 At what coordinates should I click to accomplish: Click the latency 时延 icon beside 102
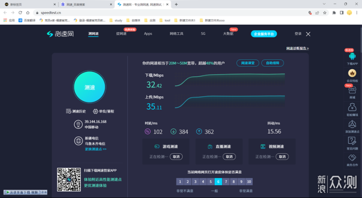(x=147, y=132)
